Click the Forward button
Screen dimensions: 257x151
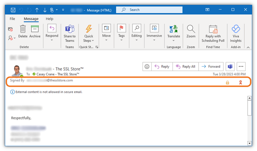point(211,66)
